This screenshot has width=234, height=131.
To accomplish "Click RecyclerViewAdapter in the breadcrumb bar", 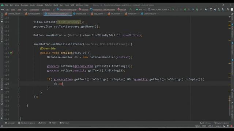I will (67, 9).
